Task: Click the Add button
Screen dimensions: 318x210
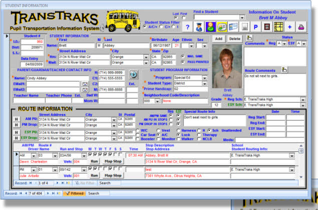Action: 219,38
